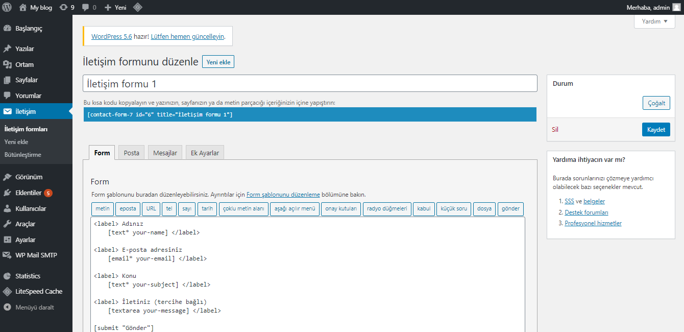Screen dimensions: 684x332
Task: Click the İletişim envelope icon
Action: tap(7, 111)
